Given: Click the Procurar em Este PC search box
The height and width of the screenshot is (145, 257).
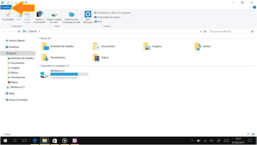Looking at the screenshot, I should [x=230, y=31].
